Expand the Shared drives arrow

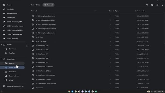tap(4, 68)
